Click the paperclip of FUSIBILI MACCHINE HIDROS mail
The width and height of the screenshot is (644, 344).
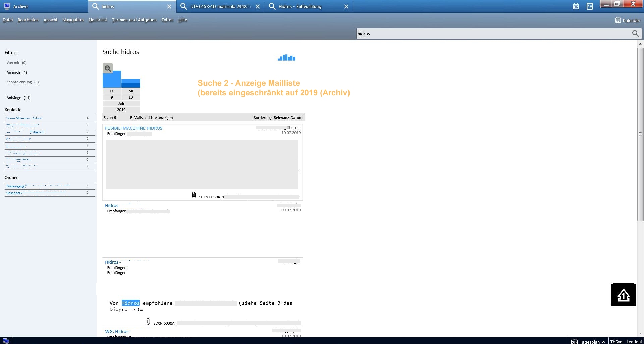(x=194, y=195)
